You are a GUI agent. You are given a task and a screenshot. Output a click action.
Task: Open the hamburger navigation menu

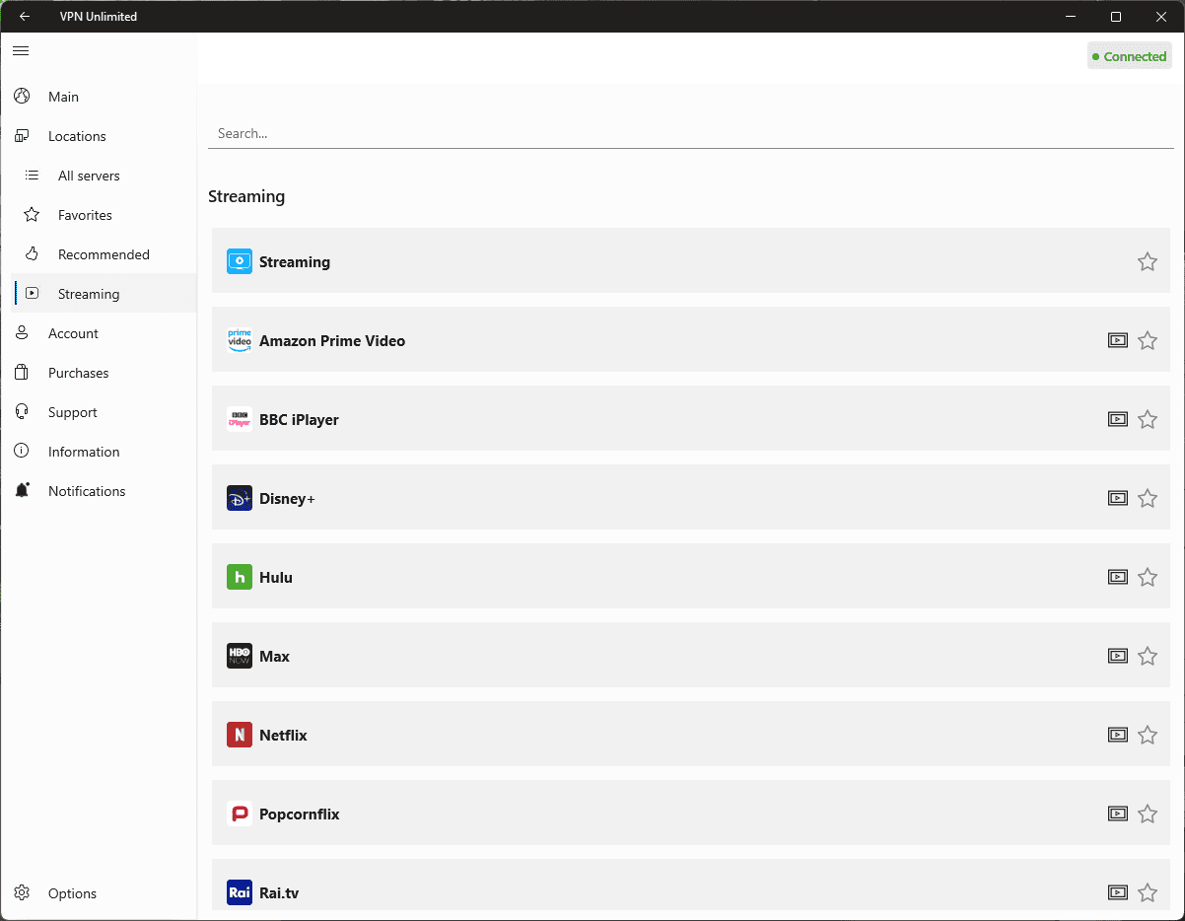[x=21, y=51]
